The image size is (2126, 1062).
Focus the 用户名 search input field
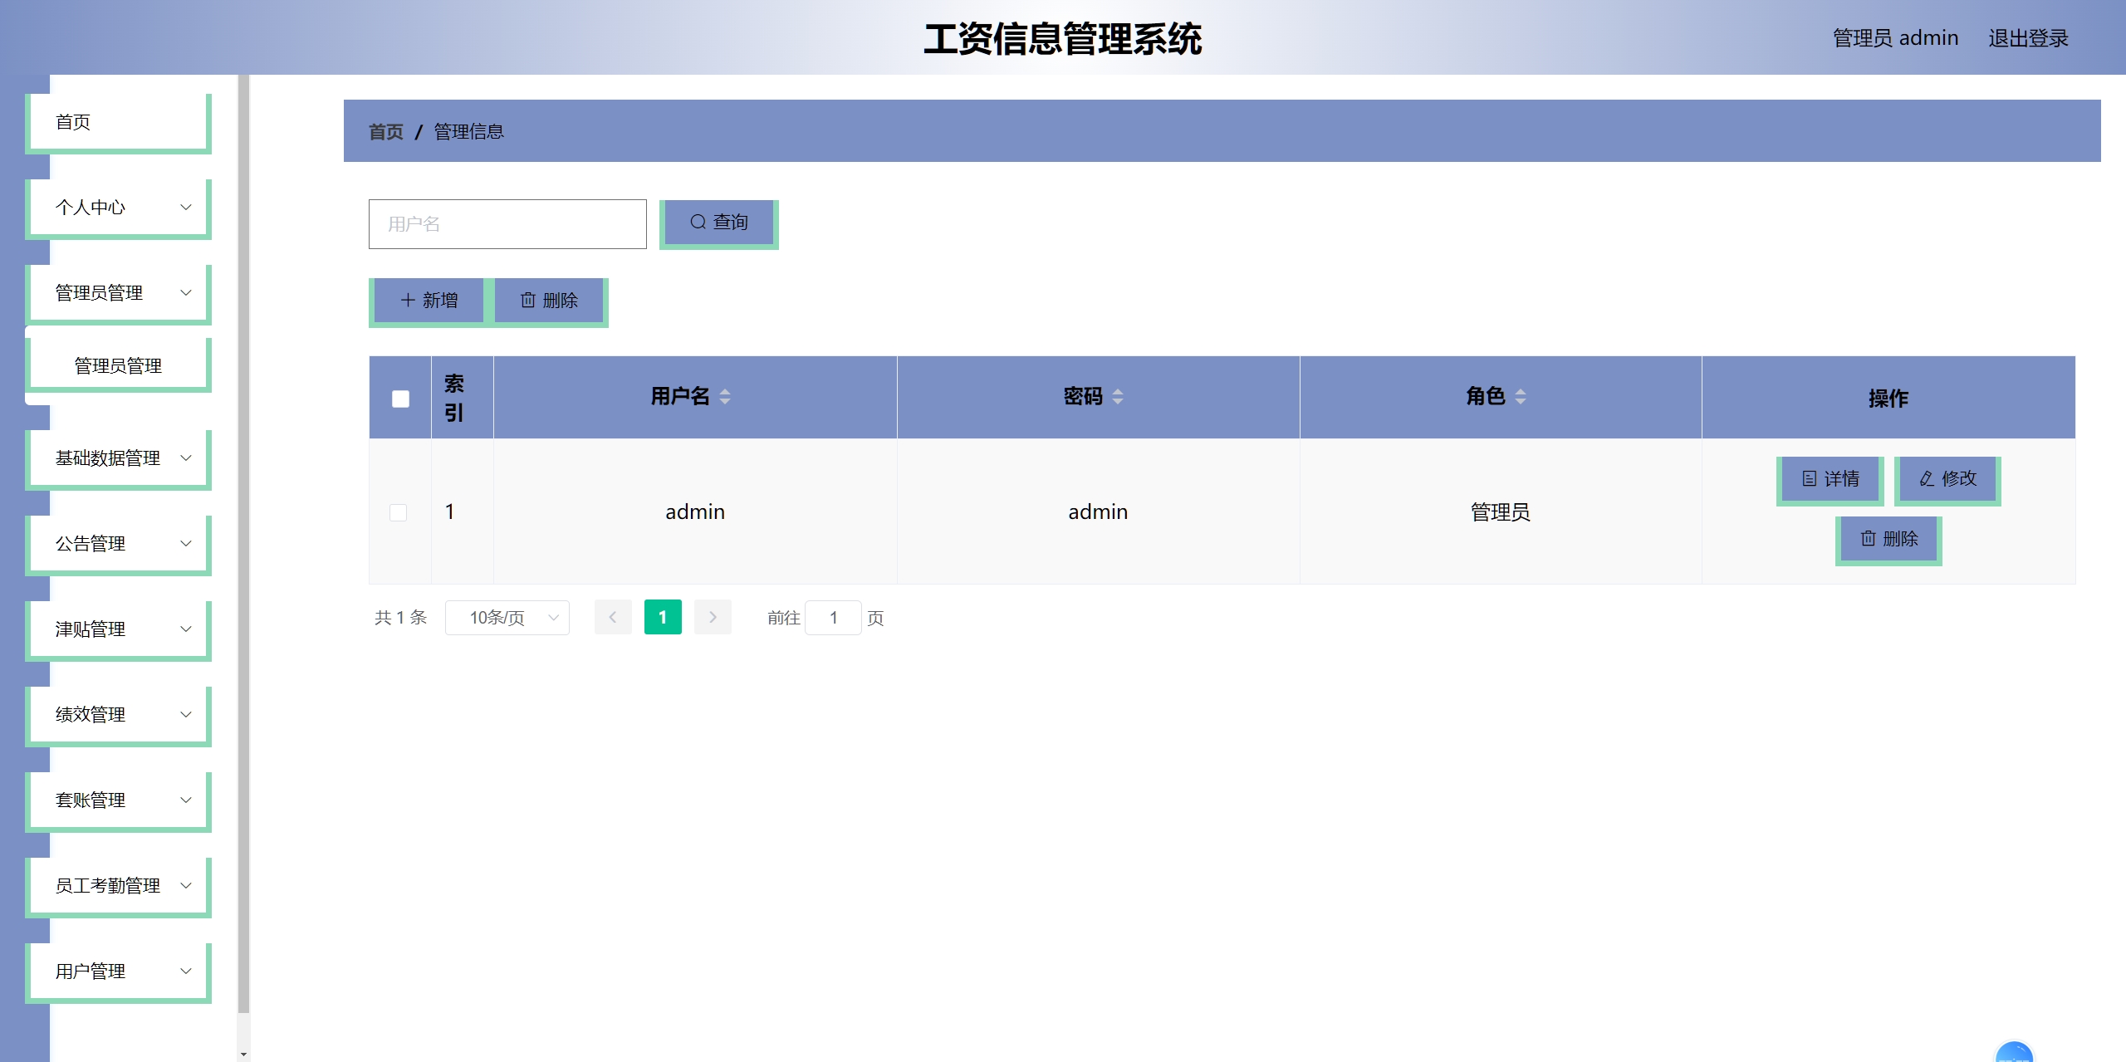(x=507, y=224)
